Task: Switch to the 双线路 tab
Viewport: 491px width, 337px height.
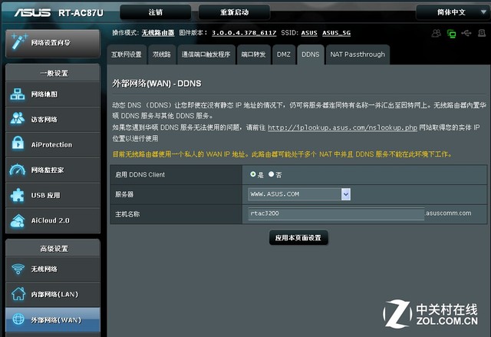Action: (162, 55)
